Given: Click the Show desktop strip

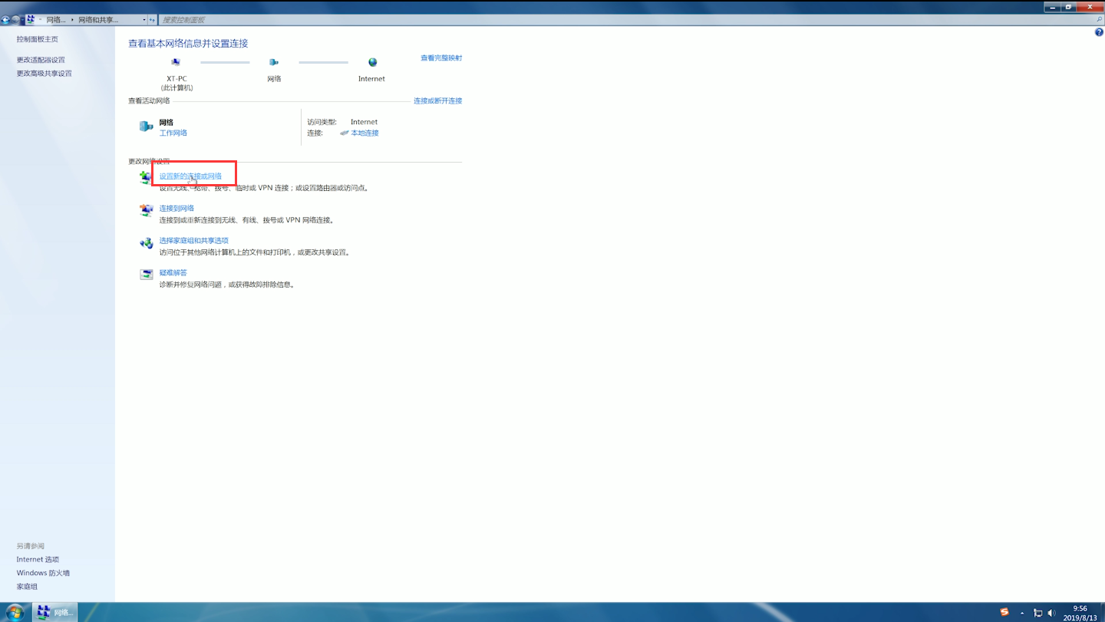Looking at the screenshot, I should 1102,612.
